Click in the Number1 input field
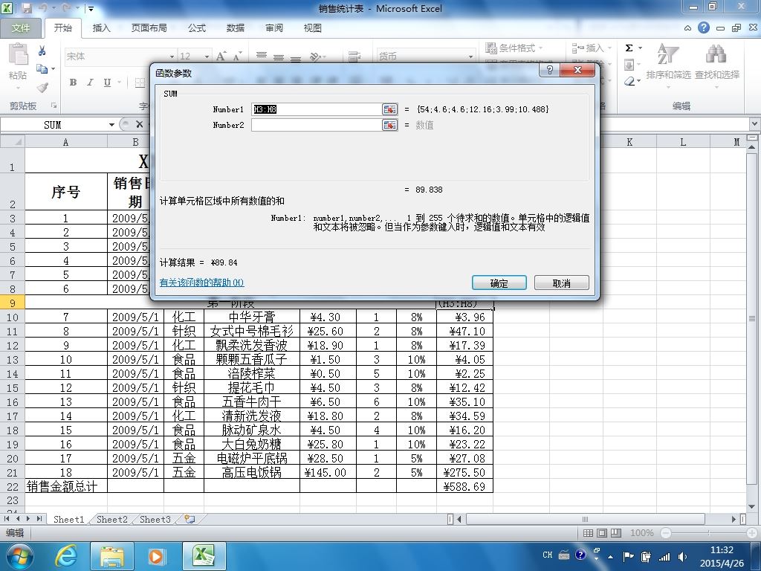 (x=317, y=109)
